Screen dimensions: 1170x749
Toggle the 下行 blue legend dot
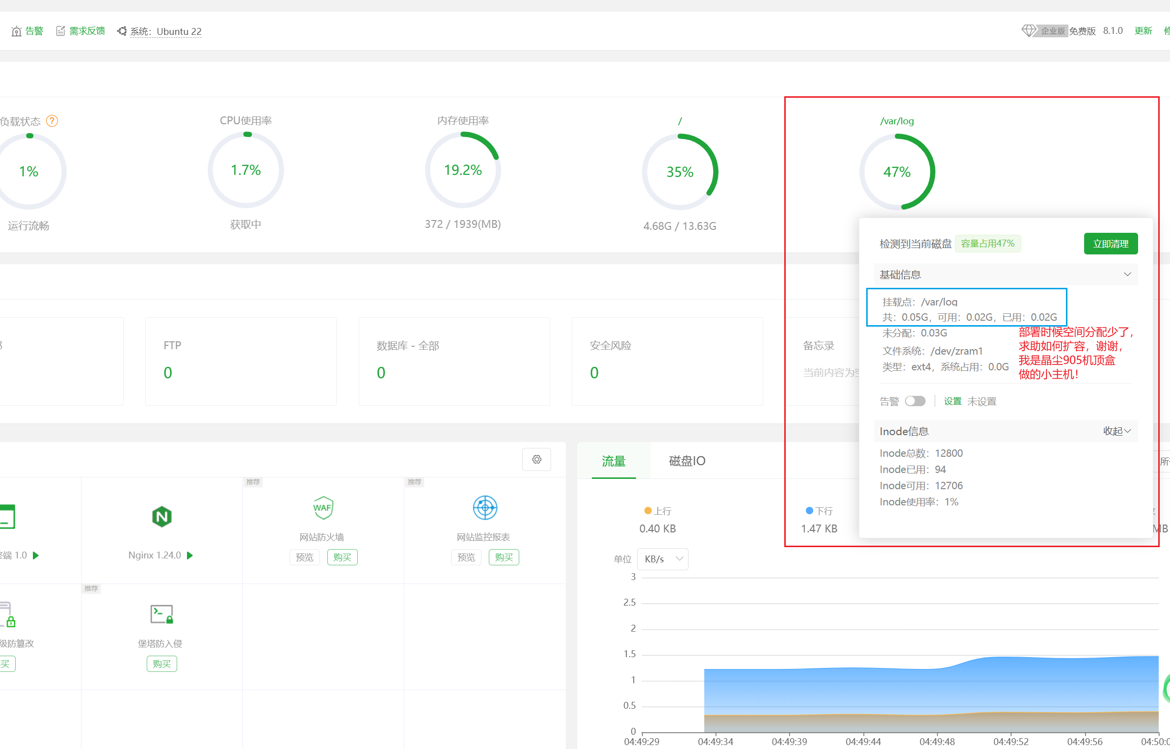point(809,511)
